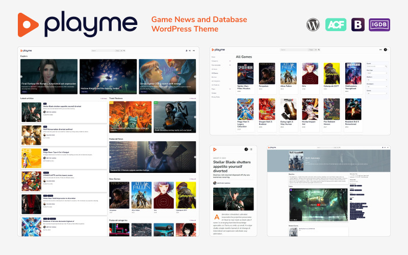Select All Games in sidebar menu
This screenshot has width=408, height=255.
click(x=215, y=73)
